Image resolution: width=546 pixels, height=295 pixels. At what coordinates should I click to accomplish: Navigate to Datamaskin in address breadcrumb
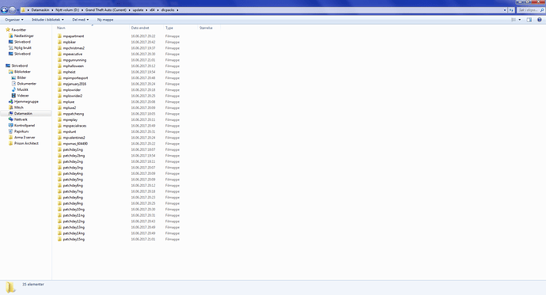[40, 10]
